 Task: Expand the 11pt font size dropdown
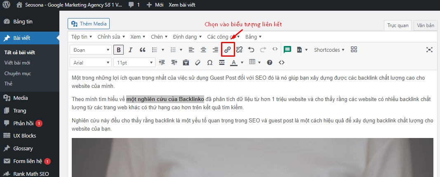tap(134, 62)
